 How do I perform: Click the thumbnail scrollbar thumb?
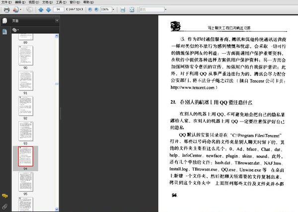(x=57, y=84)
